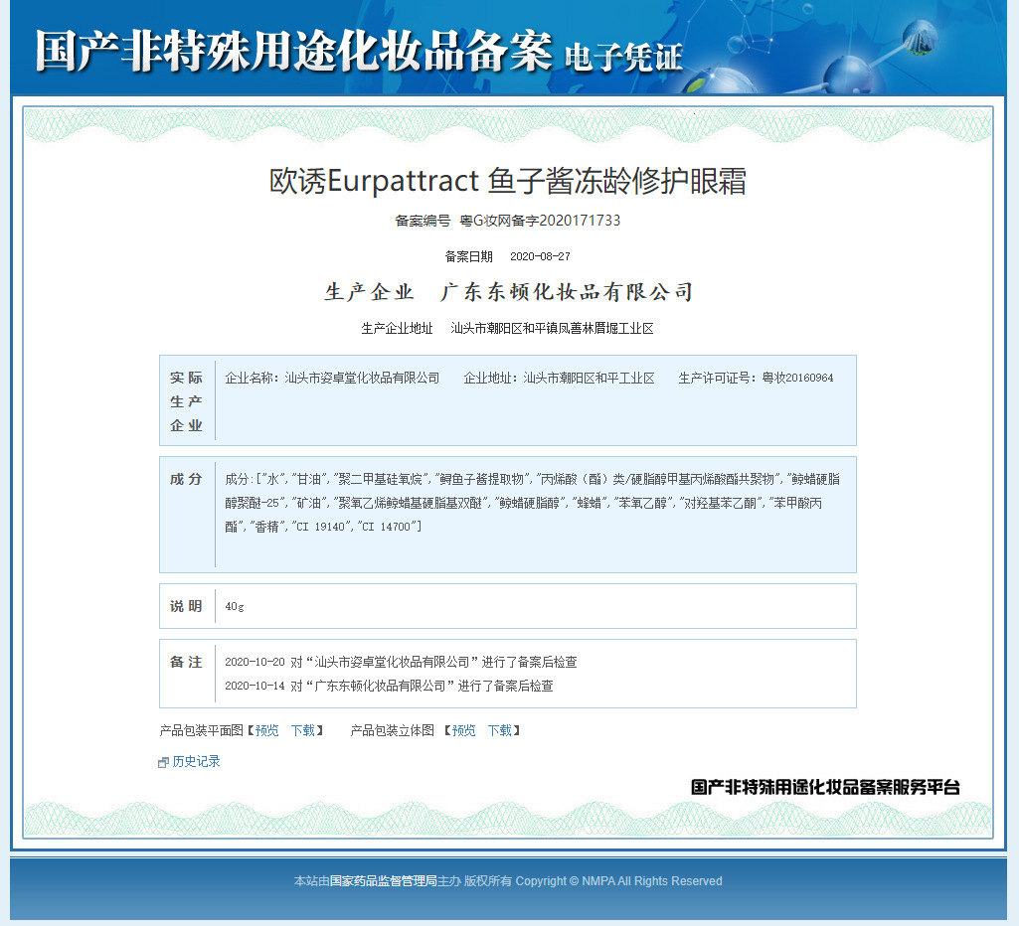
Task: Preview the 产品包装平面图 flat packaging image
Action: [x=264, y=730]
